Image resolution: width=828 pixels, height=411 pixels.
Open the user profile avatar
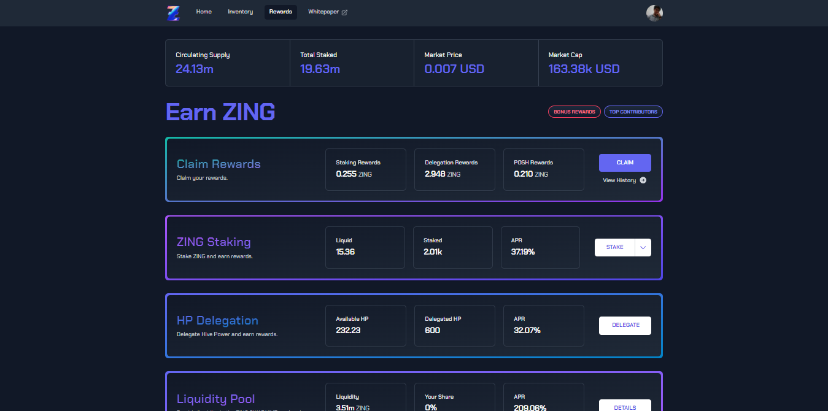pyautogui.click(x=654, y=13)
